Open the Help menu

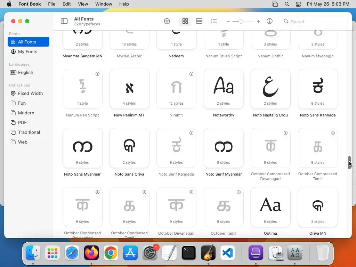tap(124, 4)
